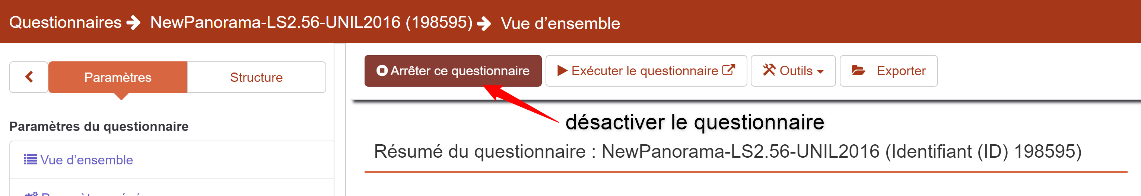Run survey via Exécuter le questionnaire text

click(x=645, y=71)
